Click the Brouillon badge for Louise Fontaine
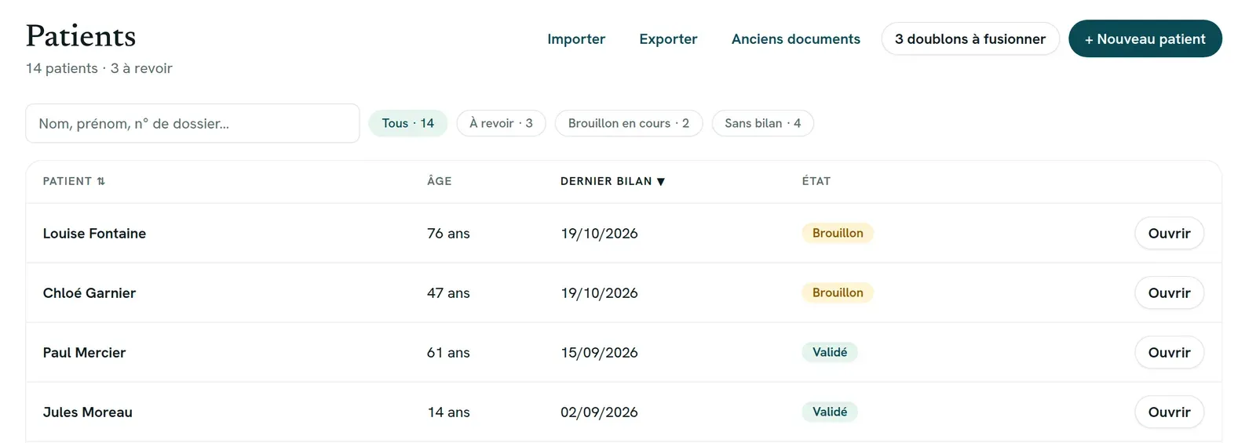 pos(838,233)
